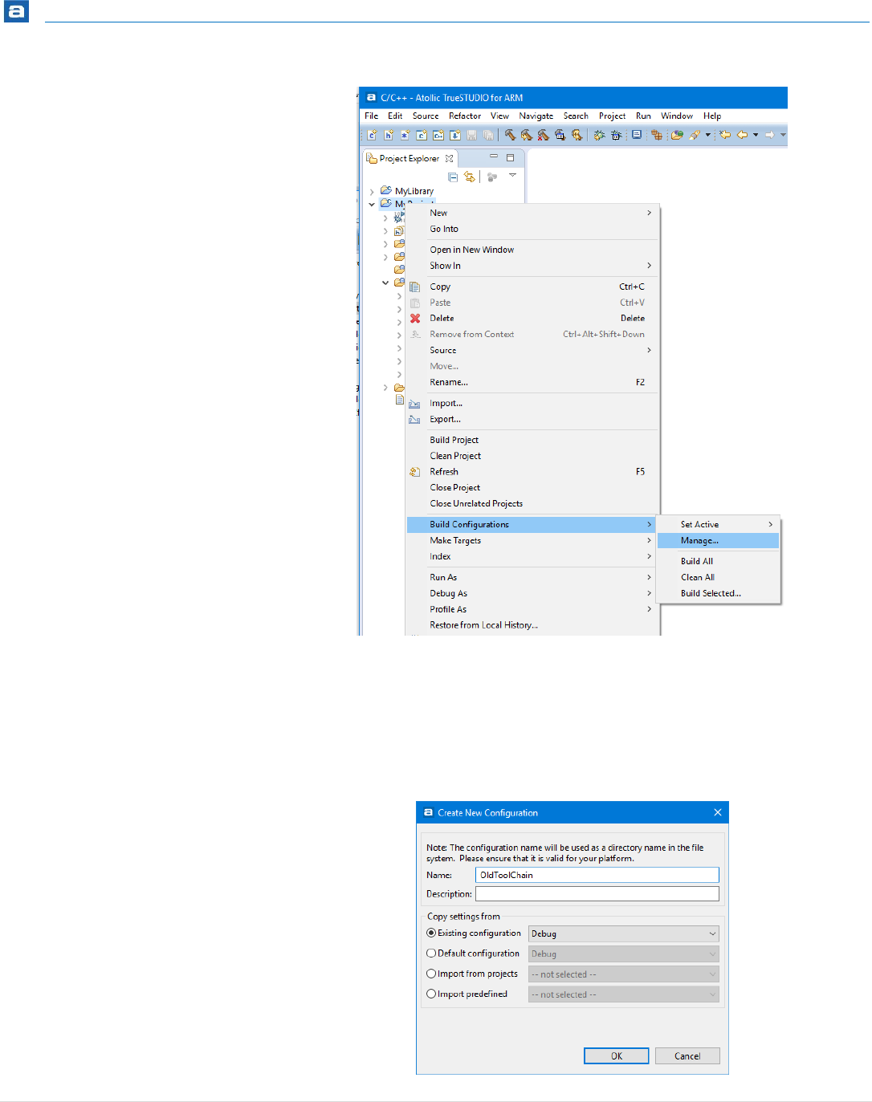Click the monitor-shaped icon after the debug bugs
The image size is (872, 1102).
click(637, 135)
